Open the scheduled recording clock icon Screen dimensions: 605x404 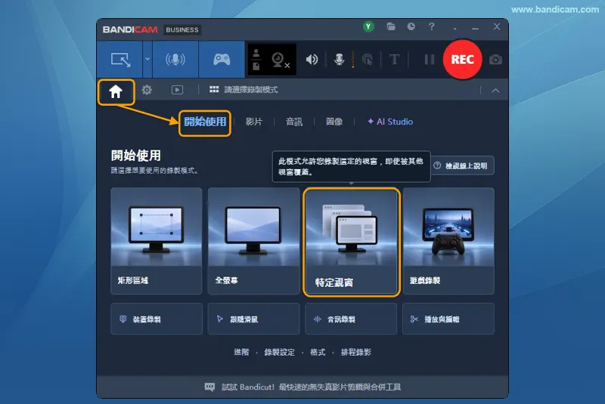411,26
